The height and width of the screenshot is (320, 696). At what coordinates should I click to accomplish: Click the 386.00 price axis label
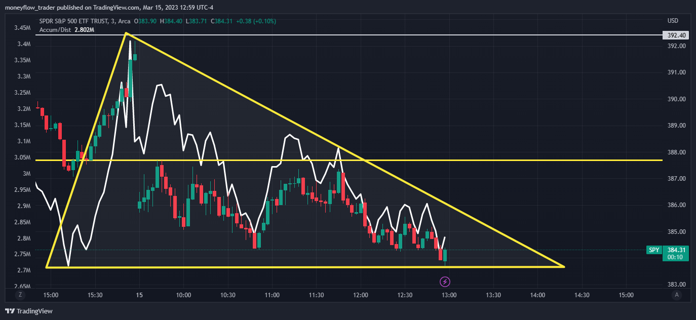676,205
